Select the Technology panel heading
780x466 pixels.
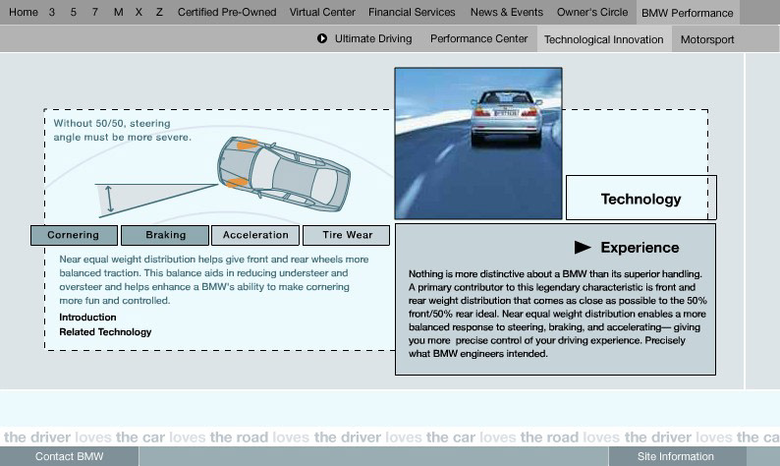[641, 200]
